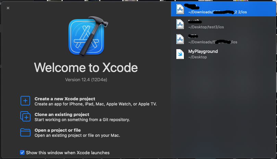Click the Welcome to Xcode heading

(86, 68)
